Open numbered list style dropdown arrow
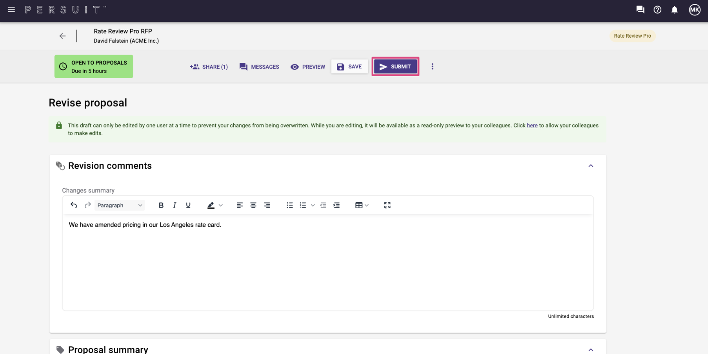708x354 pixels. [x=313, y=205]
